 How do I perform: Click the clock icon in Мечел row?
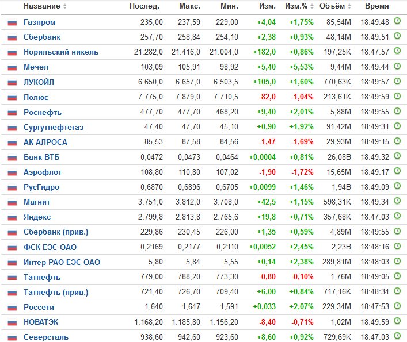[x=397, y=66]
